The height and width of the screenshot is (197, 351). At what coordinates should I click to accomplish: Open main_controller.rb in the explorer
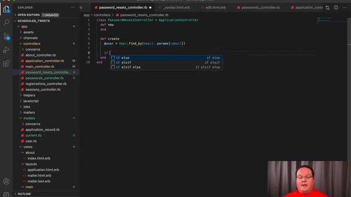39,67
